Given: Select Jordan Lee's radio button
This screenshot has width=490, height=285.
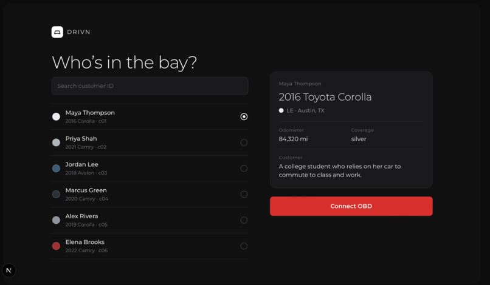Looking at the screenshot, I should coord(244,169).
